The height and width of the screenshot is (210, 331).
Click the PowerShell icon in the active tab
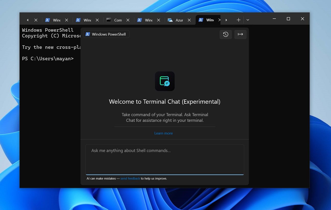[x=201, y=20]
